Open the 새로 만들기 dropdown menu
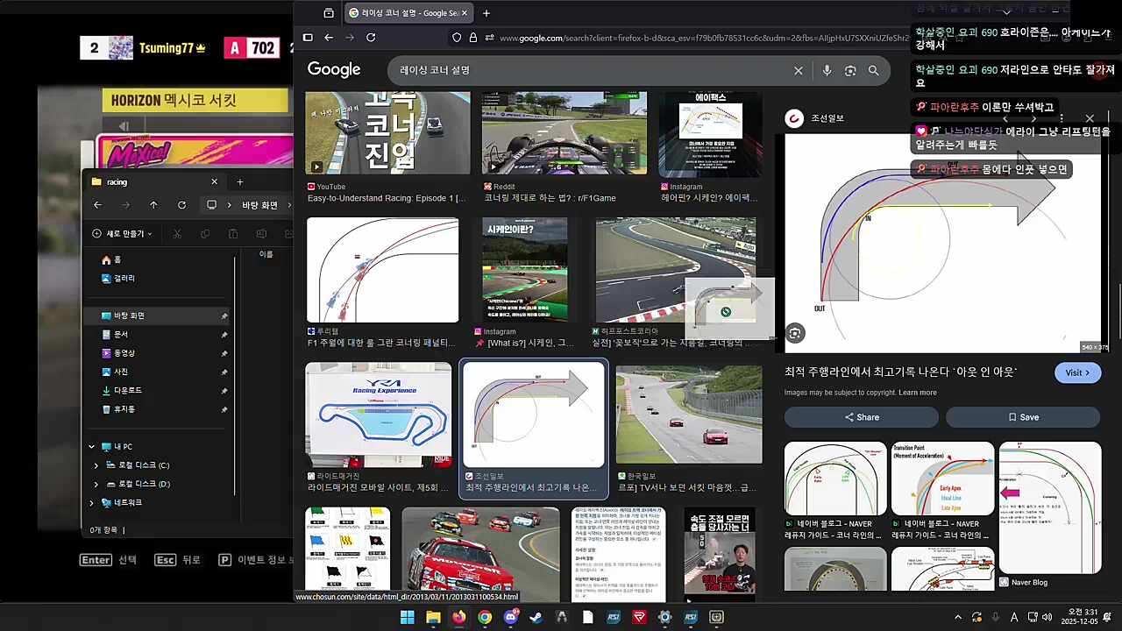The height and width of the screenshot is (631, 1122). click(123, 234)
